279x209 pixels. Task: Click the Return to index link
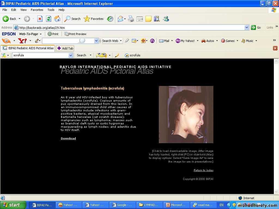(203, 170)
